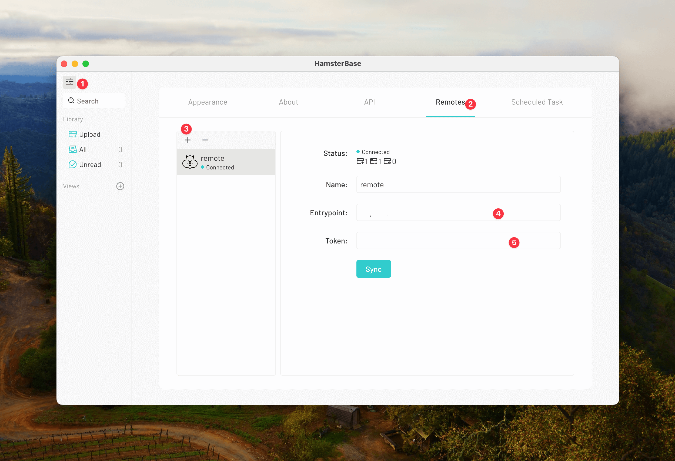Click the hamster avatar of remote
The width and height of the screenshot is (675, 461).
coord(190,162)
